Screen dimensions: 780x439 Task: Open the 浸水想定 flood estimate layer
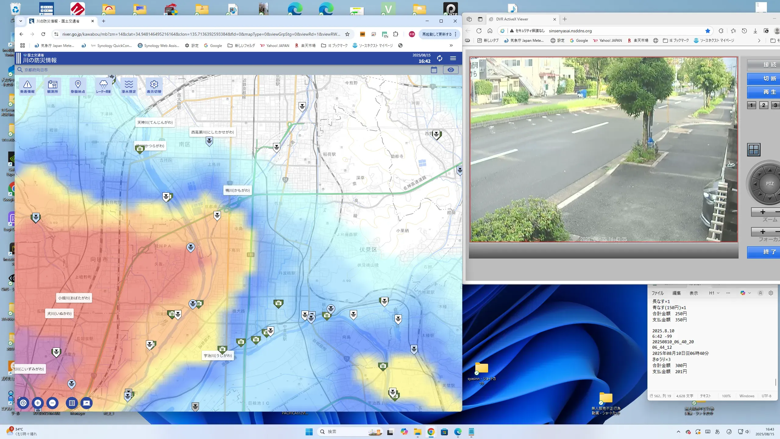point(129,86)
